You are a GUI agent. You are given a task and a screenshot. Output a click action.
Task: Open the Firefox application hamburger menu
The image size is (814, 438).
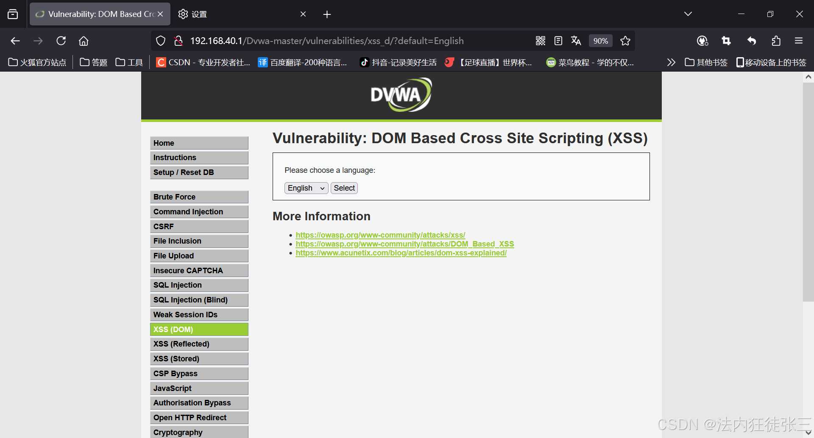tap(799, 41)
